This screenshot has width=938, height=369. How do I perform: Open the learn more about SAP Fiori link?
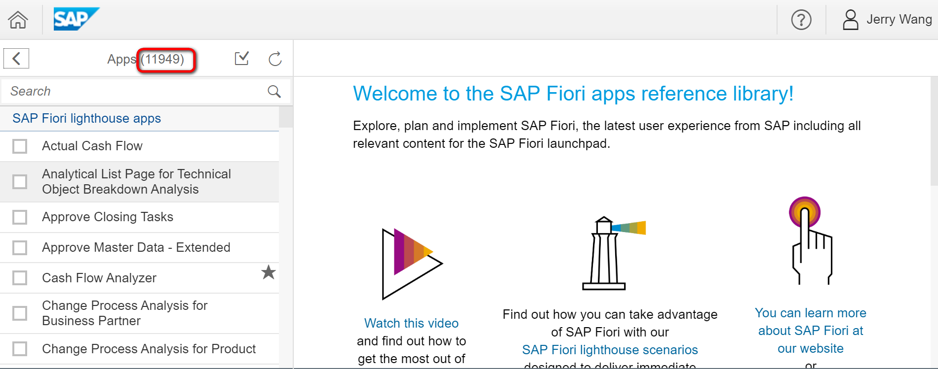(x=811, y=331)
